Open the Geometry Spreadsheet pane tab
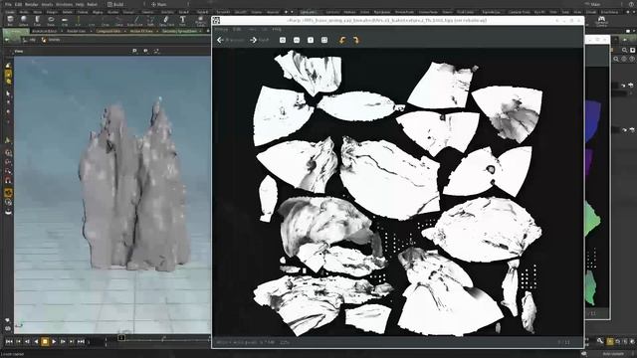 click(179, 31)
